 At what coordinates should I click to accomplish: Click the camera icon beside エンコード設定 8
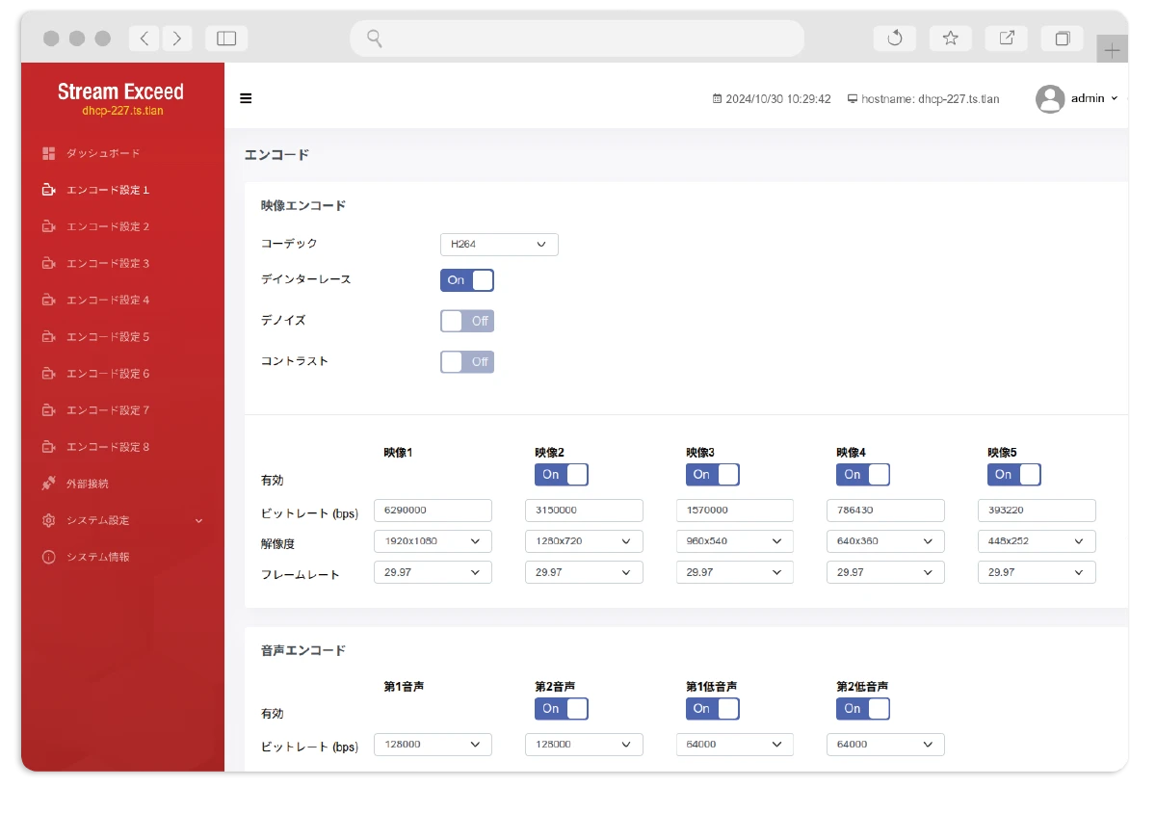click(x=49, y=447)
